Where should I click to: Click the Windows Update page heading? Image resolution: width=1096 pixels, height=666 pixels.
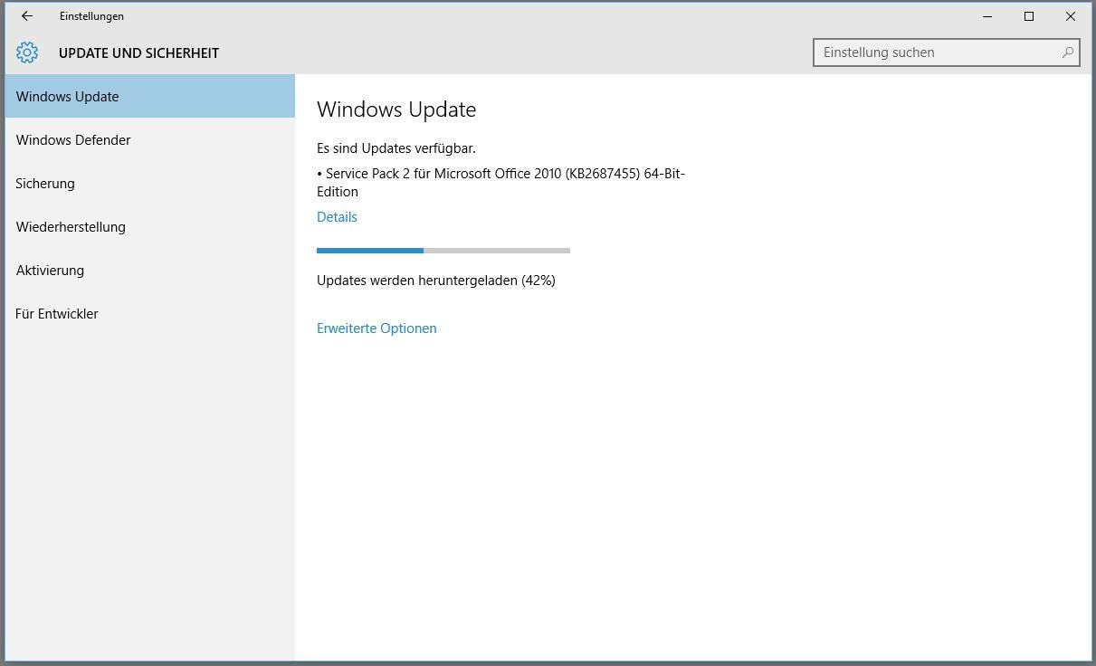tap(396, 109)
